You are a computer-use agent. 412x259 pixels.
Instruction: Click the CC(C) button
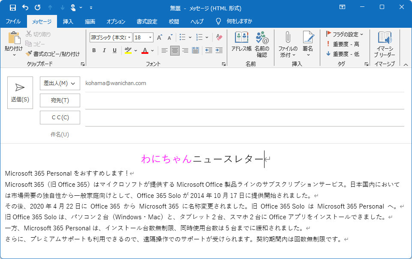pos(60,118)
